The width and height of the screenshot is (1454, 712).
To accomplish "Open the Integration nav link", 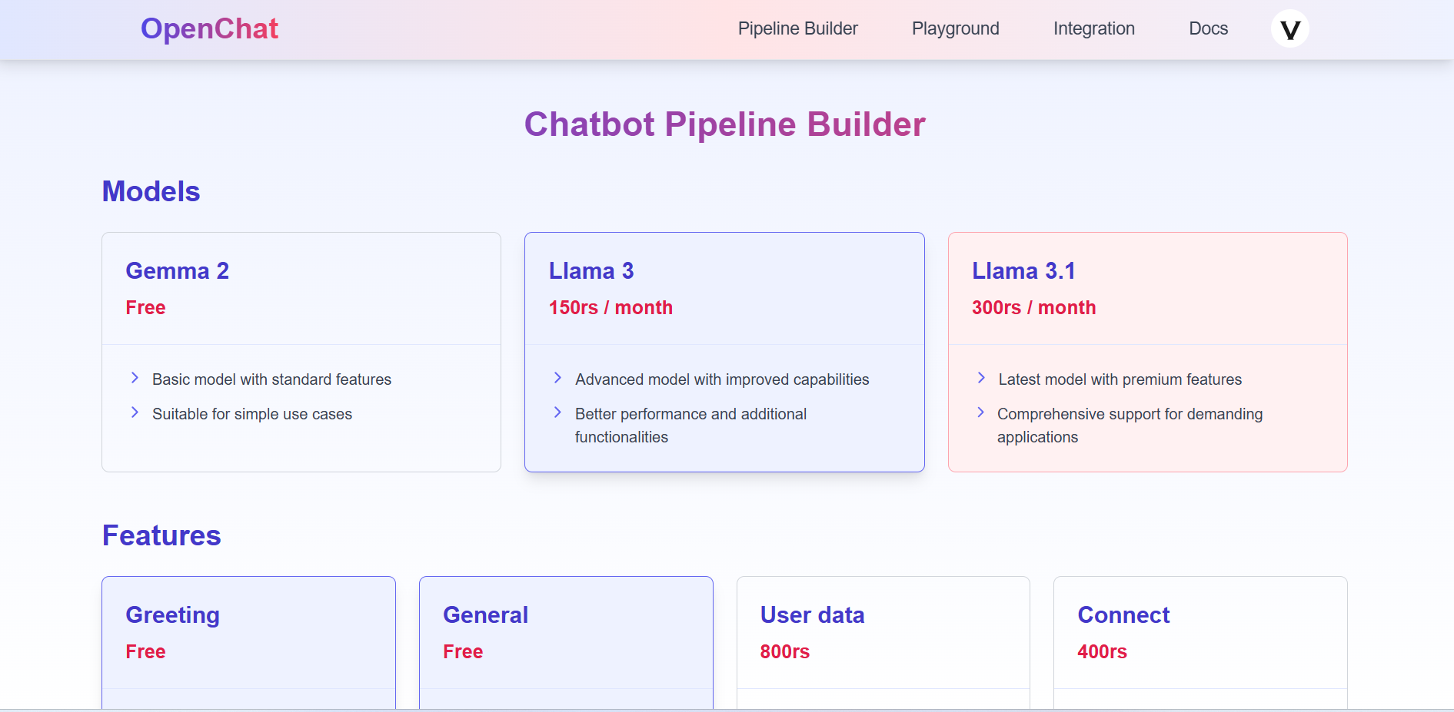I will (1093, 29).
